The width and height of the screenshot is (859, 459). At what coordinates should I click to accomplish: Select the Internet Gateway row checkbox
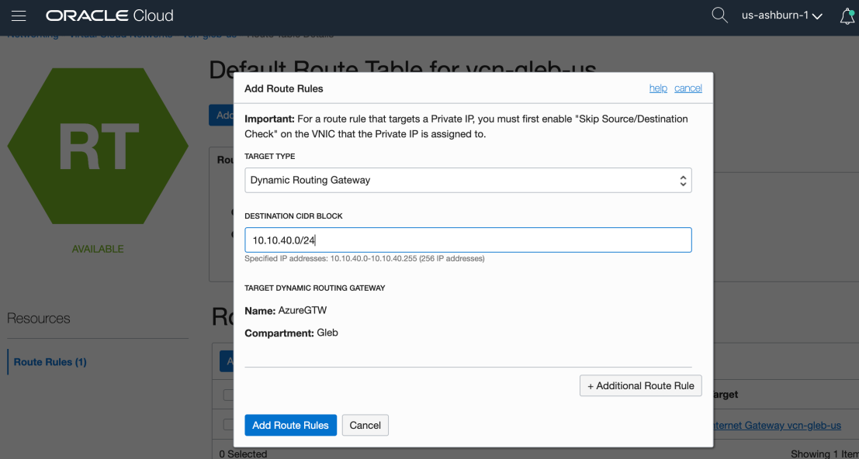coord(228,425)
